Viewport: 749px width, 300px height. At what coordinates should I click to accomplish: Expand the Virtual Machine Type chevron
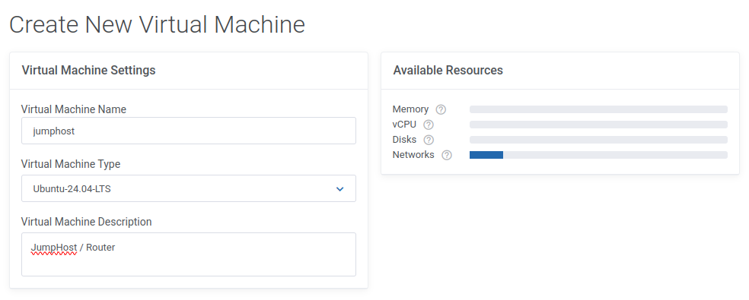tap(339, 189)
